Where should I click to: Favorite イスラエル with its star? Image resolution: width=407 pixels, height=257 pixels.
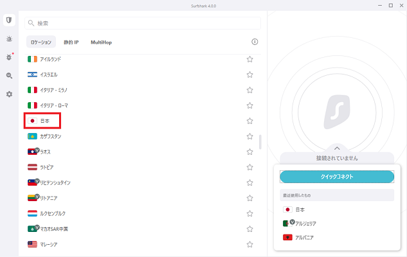[249, 75]
